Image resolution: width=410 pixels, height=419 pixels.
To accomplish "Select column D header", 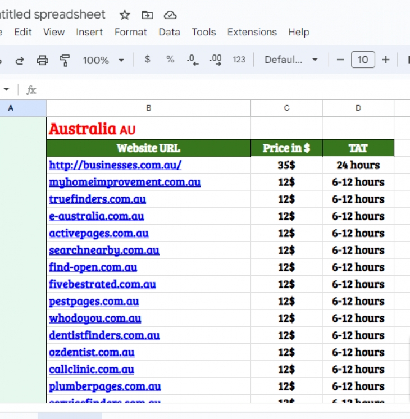I will [358, 108].
